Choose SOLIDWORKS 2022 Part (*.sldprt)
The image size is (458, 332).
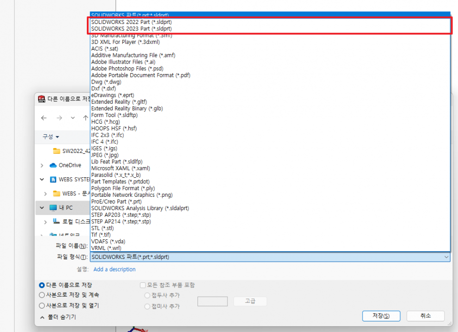[x=270, y=22]
